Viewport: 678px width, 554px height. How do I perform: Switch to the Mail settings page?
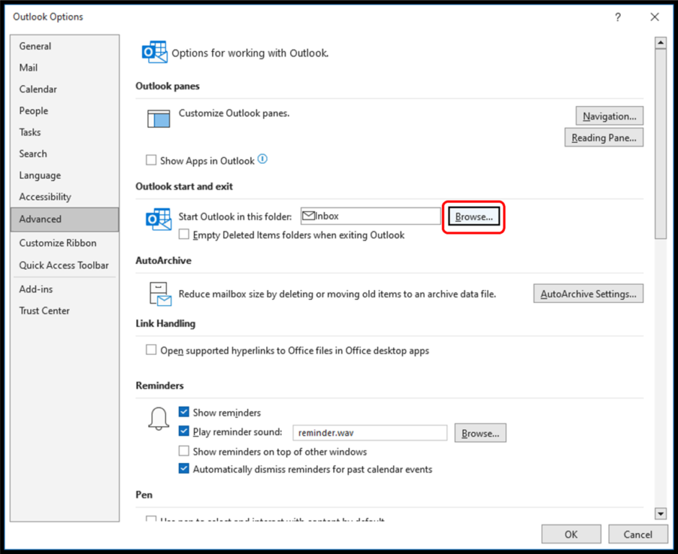28,67
